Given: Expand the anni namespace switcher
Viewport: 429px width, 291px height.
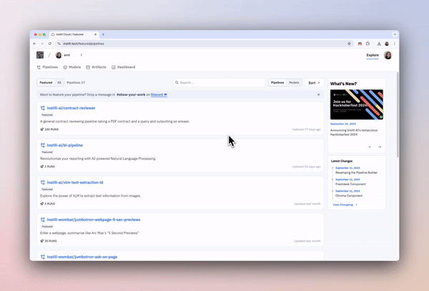Looking at the screenshot, I should (81, 55).
